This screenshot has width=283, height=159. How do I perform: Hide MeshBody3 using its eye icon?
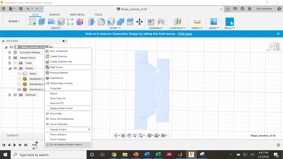(x=19, y=90)
